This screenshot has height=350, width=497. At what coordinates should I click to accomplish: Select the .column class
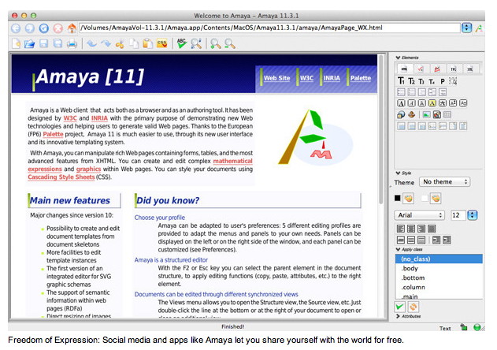[x=439, y=287]
